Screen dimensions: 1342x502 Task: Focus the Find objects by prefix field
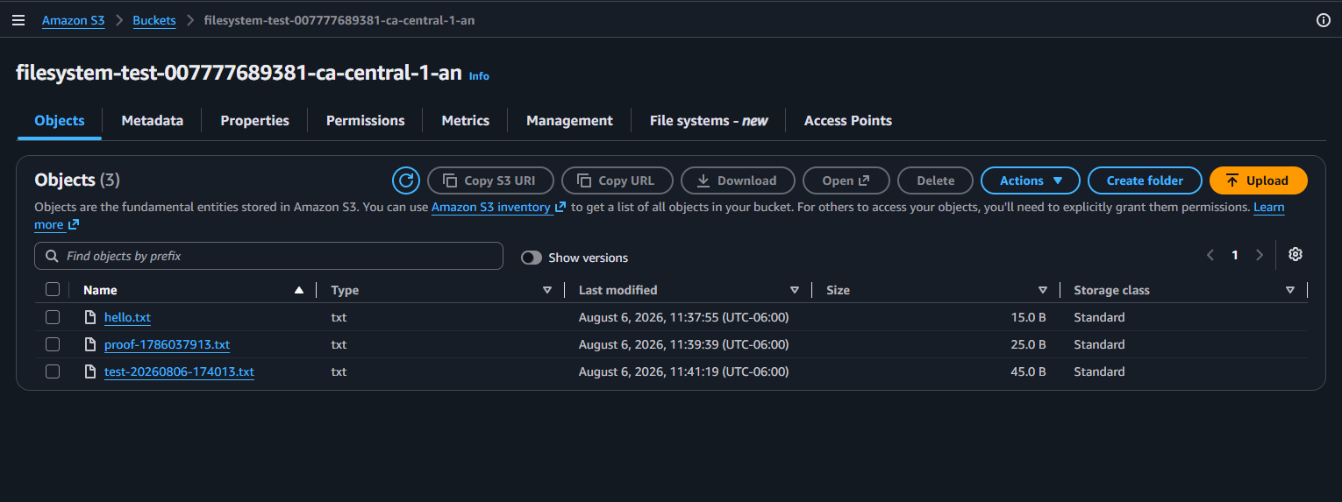pyautogui.click(x=268, y=256)
